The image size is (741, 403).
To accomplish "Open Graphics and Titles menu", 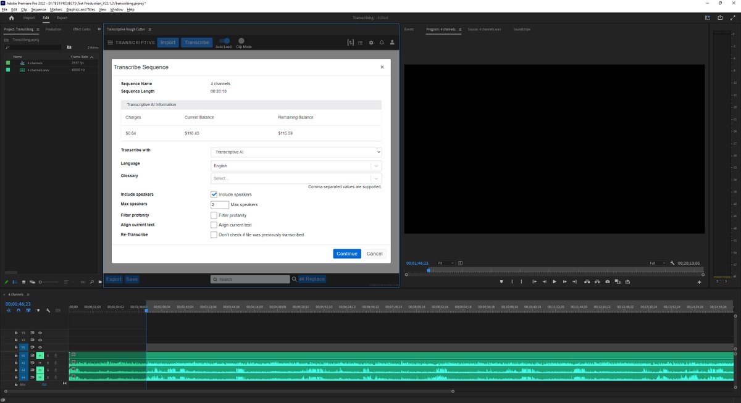I will [x=82, y=10].
